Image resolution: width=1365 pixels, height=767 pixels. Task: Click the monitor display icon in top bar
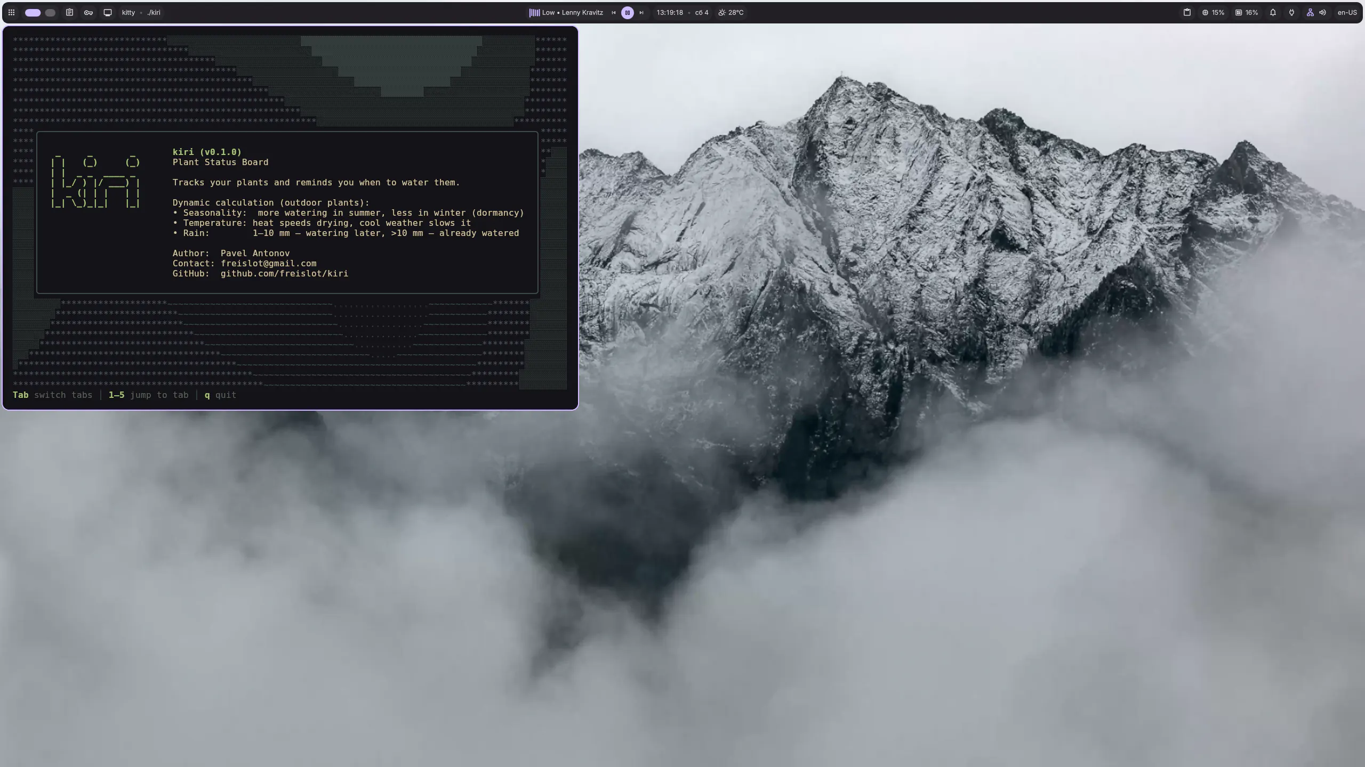coord(108,12)
